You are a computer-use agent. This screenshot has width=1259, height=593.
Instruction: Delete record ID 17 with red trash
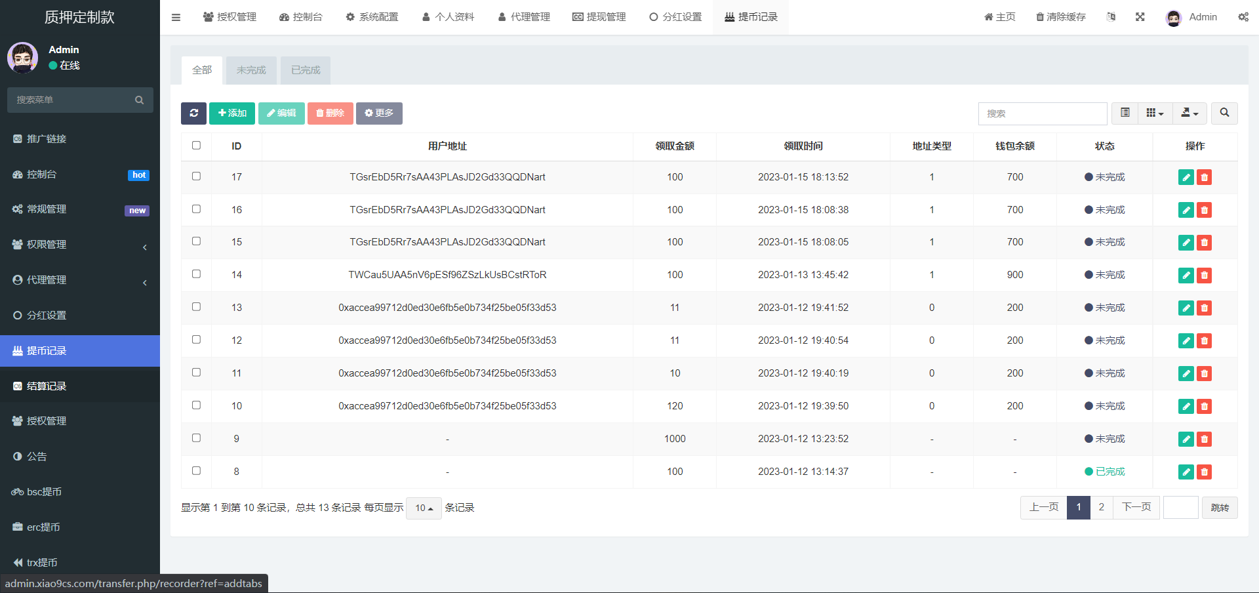pos(1204,177)
